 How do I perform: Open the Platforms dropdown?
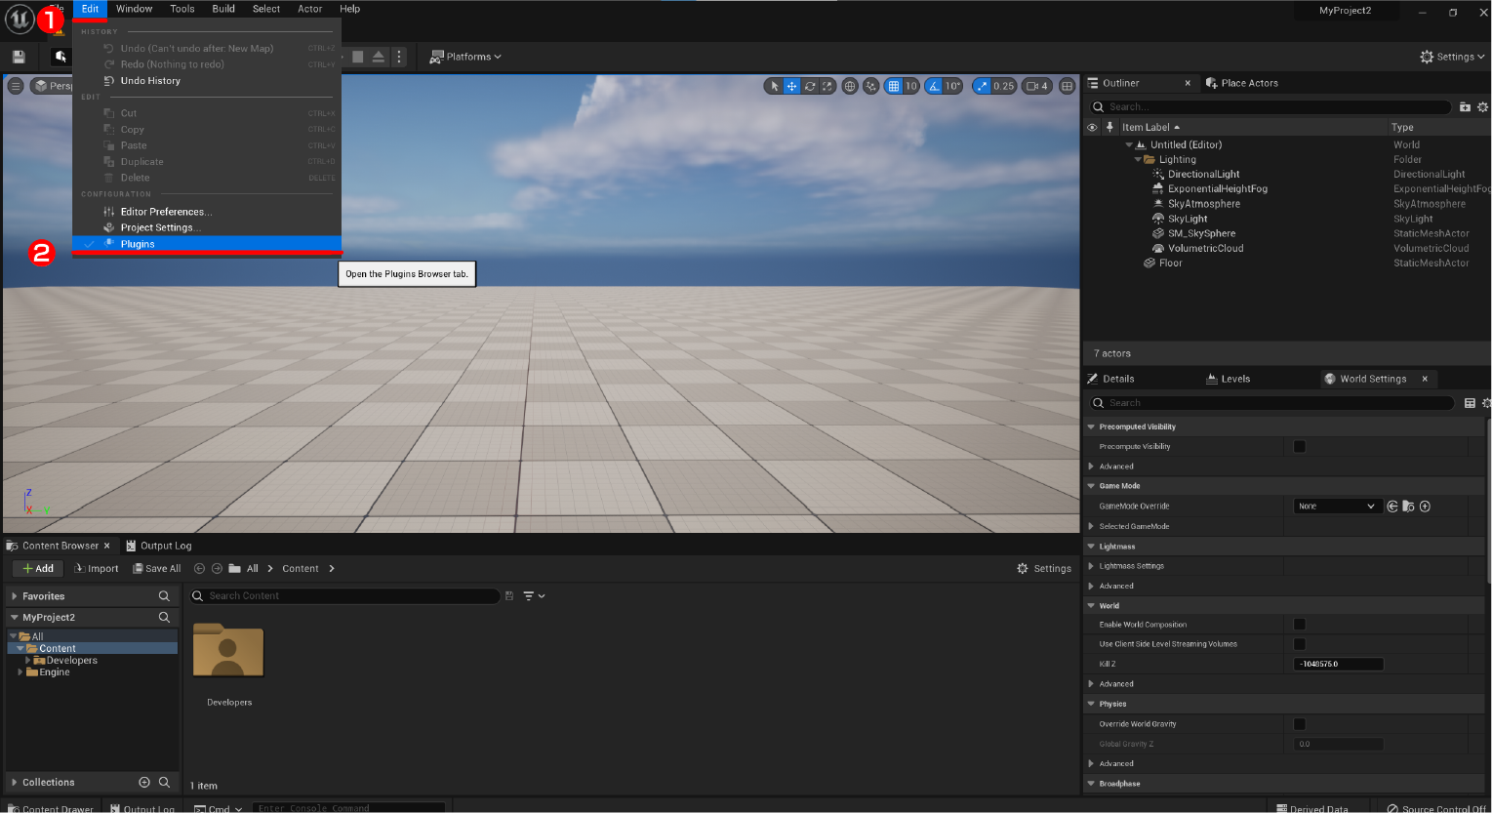465,56
